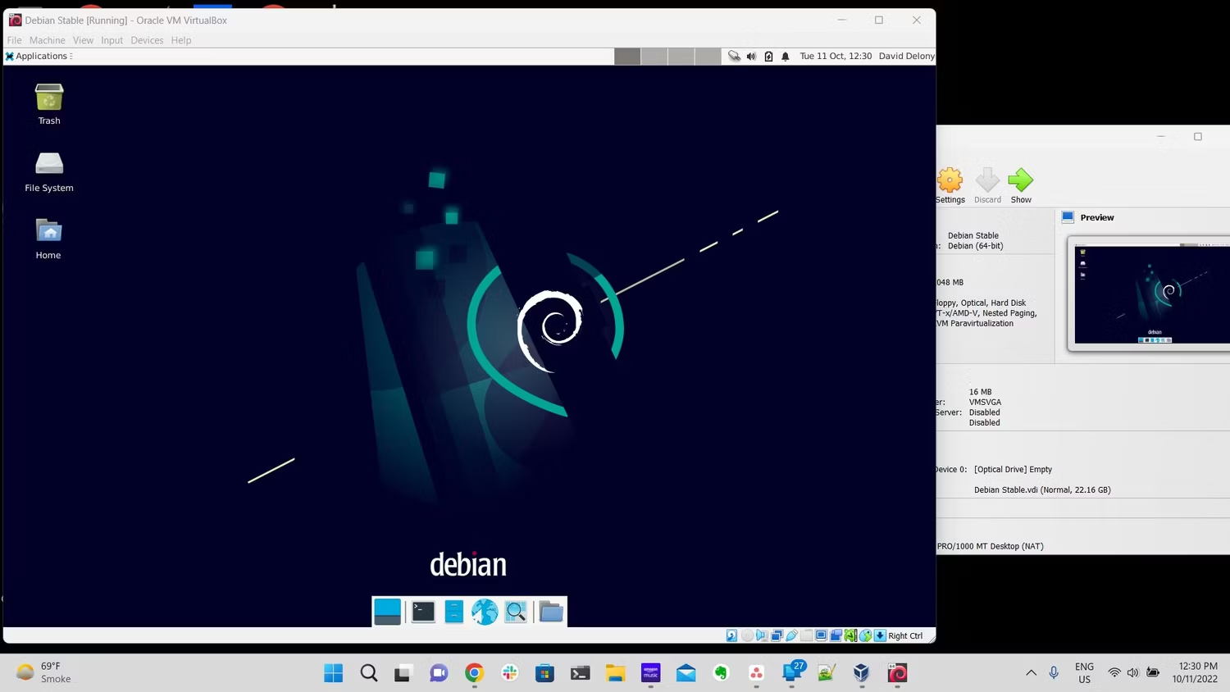
Task: Open the Terminal emulator in the Xfce dock
Action: point(423,612)
